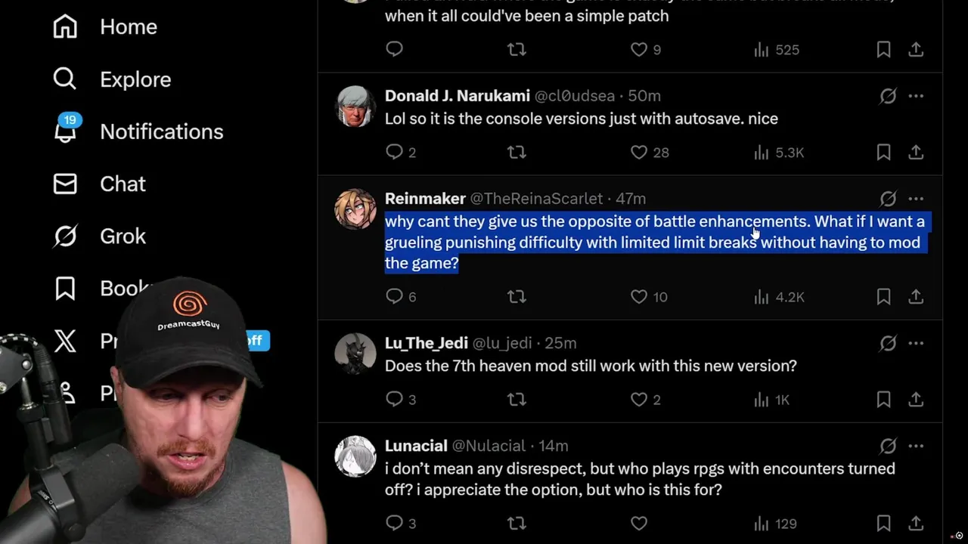Share Lu_The_Jedi's tweet

(x=916, y=400)
